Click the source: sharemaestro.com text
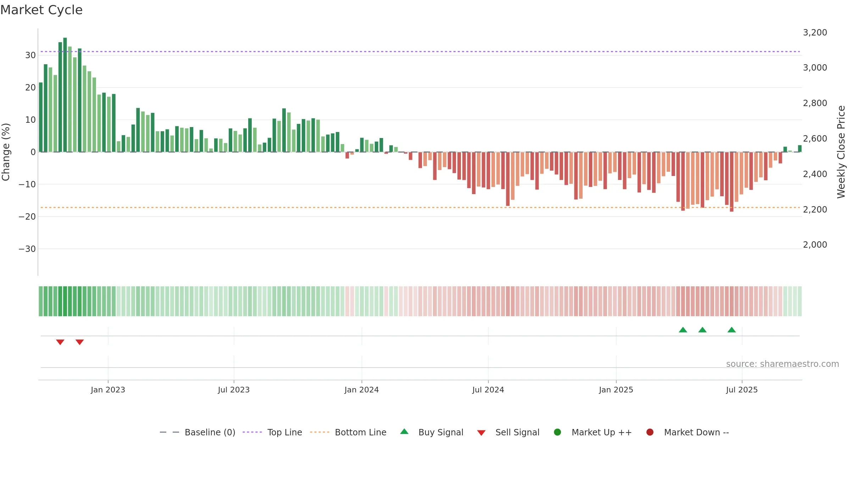 pos(783,364)
